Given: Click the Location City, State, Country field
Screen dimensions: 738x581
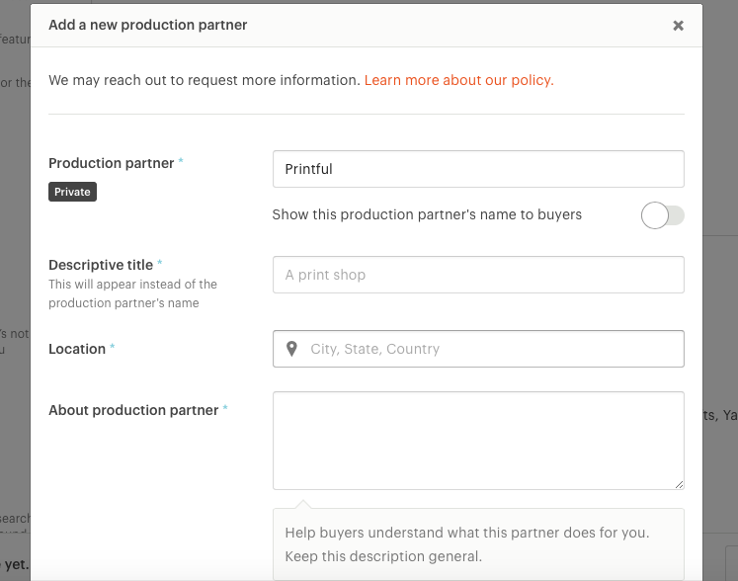Looking at the screenshot, I should point(478,349).
